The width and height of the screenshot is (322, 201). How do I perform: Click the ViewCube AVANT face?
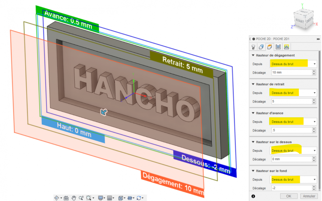coord(299,21)
